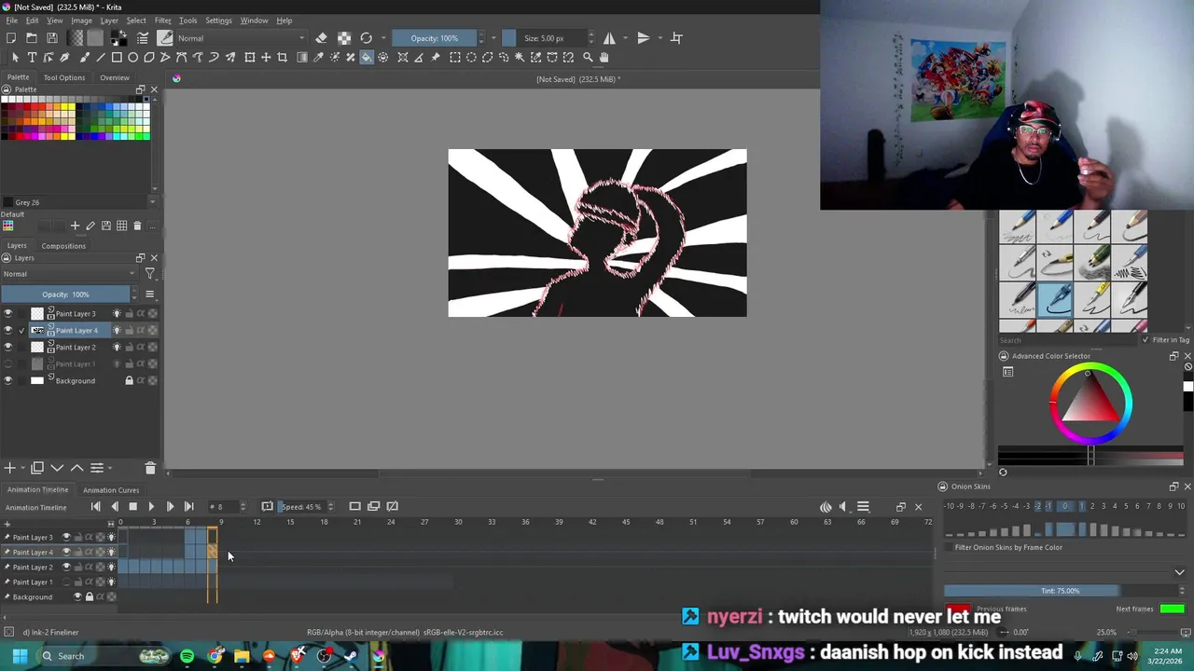Stop animation playback

132,507
